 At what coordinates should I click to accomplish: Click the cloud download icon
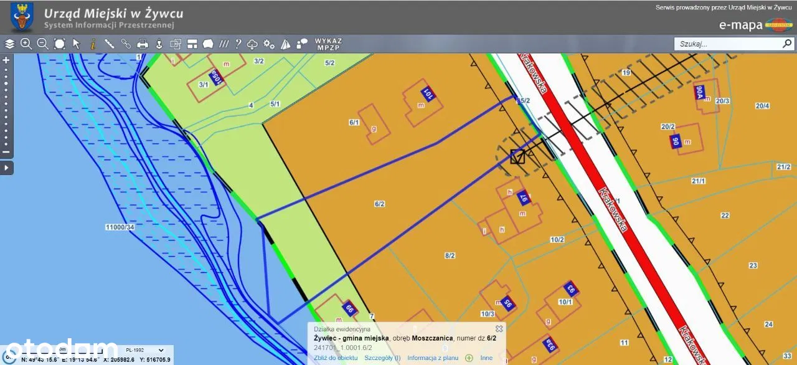252,44
